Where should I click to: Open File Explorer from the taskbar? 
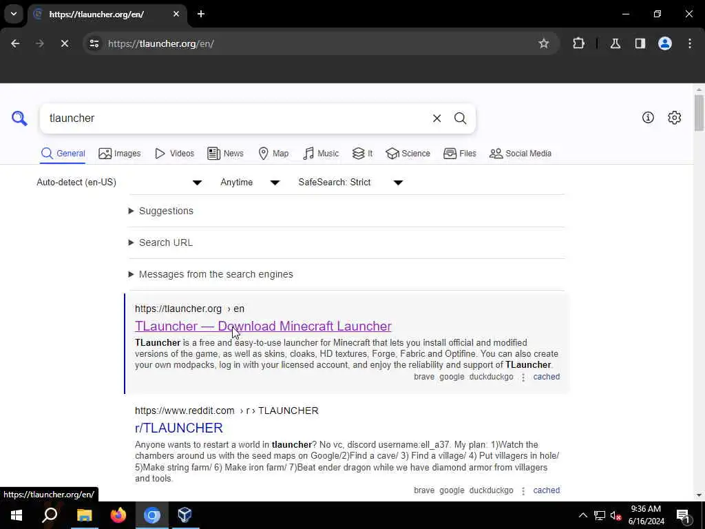84,515
